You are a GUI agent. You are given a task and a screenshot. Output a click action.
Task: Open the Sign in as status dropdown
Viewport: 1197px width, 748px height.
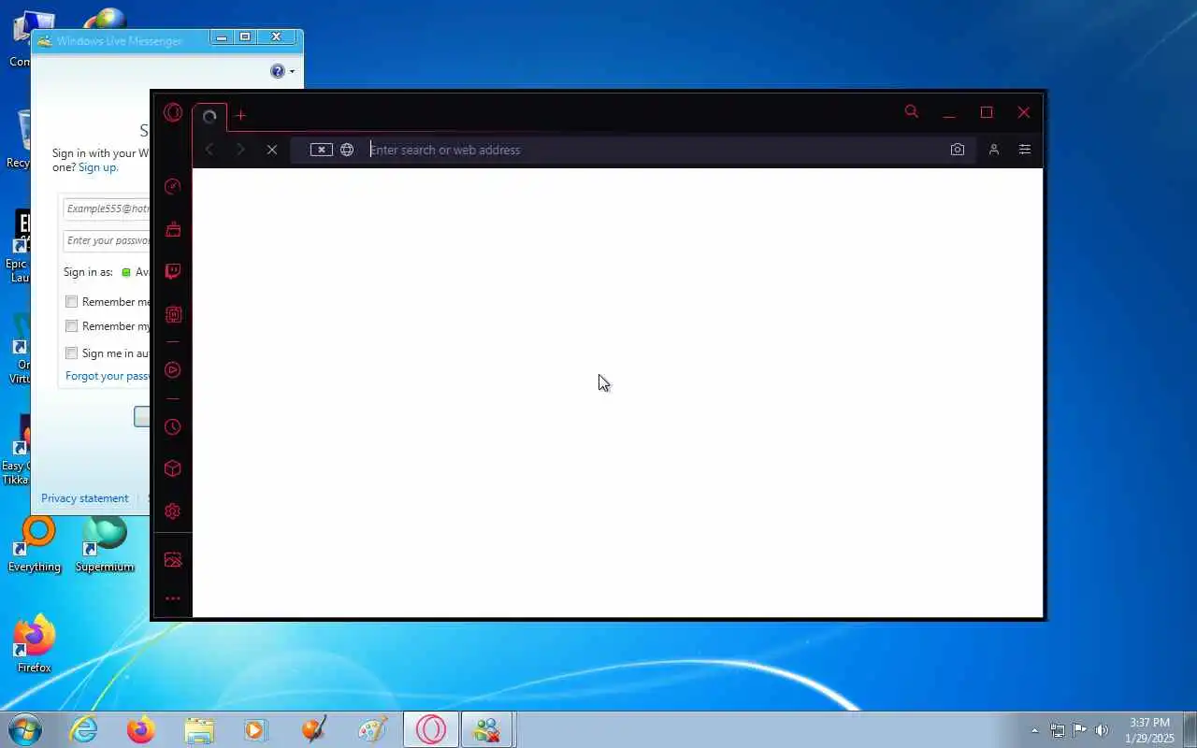point(136,272)
